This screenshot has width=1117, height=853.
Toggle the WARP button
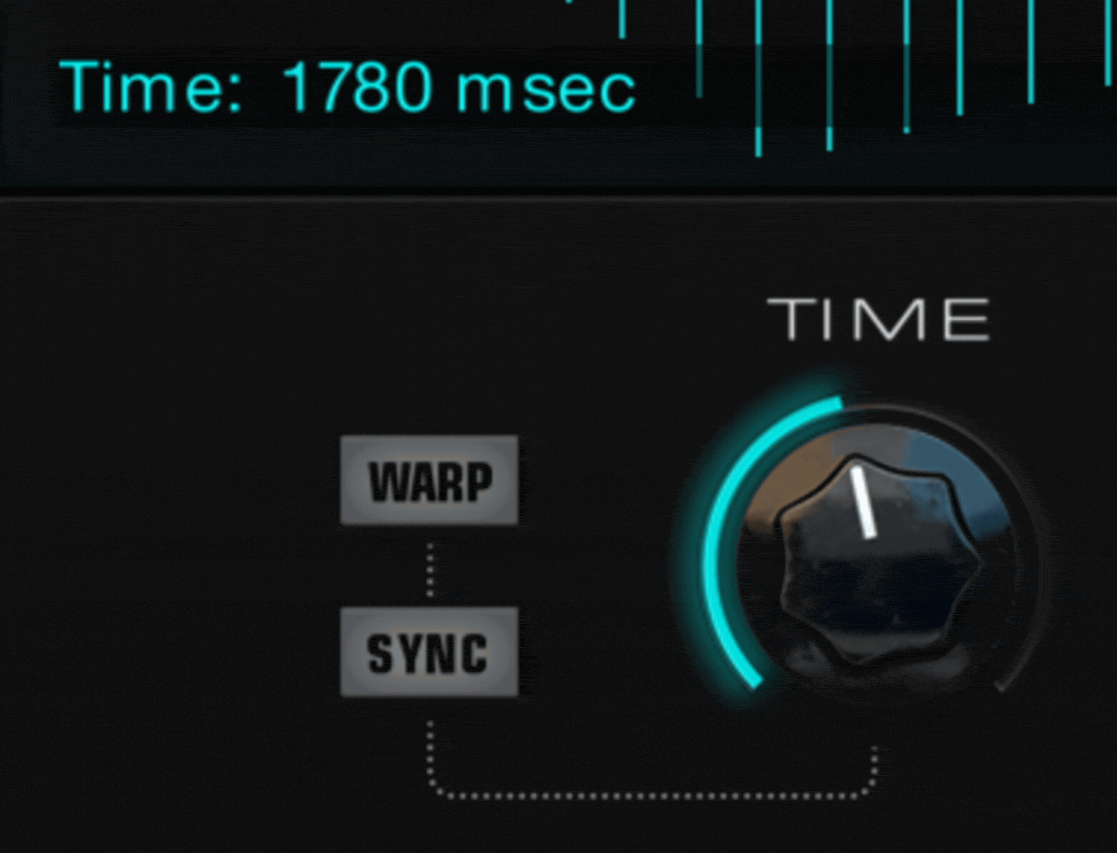[430, 481]
